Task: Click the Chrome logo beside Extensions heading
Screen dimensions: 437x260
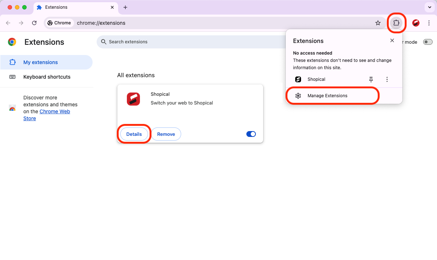Action: [x=12, y=42]
